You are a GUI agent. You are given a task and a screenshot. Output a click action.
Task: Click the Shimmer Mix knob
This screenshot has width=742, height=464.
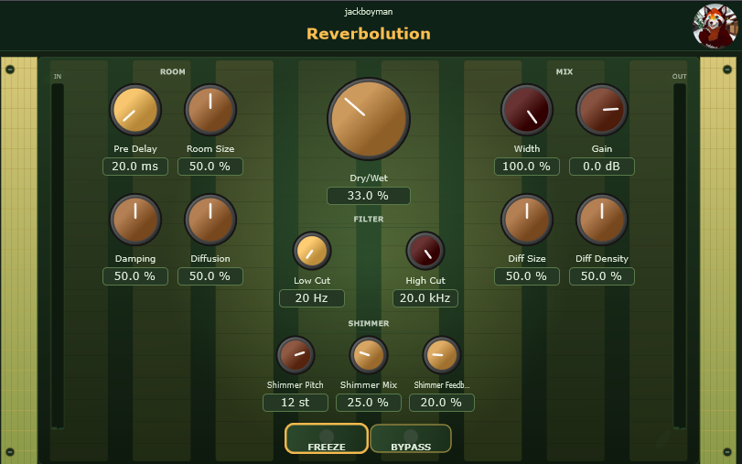(369, 356)
